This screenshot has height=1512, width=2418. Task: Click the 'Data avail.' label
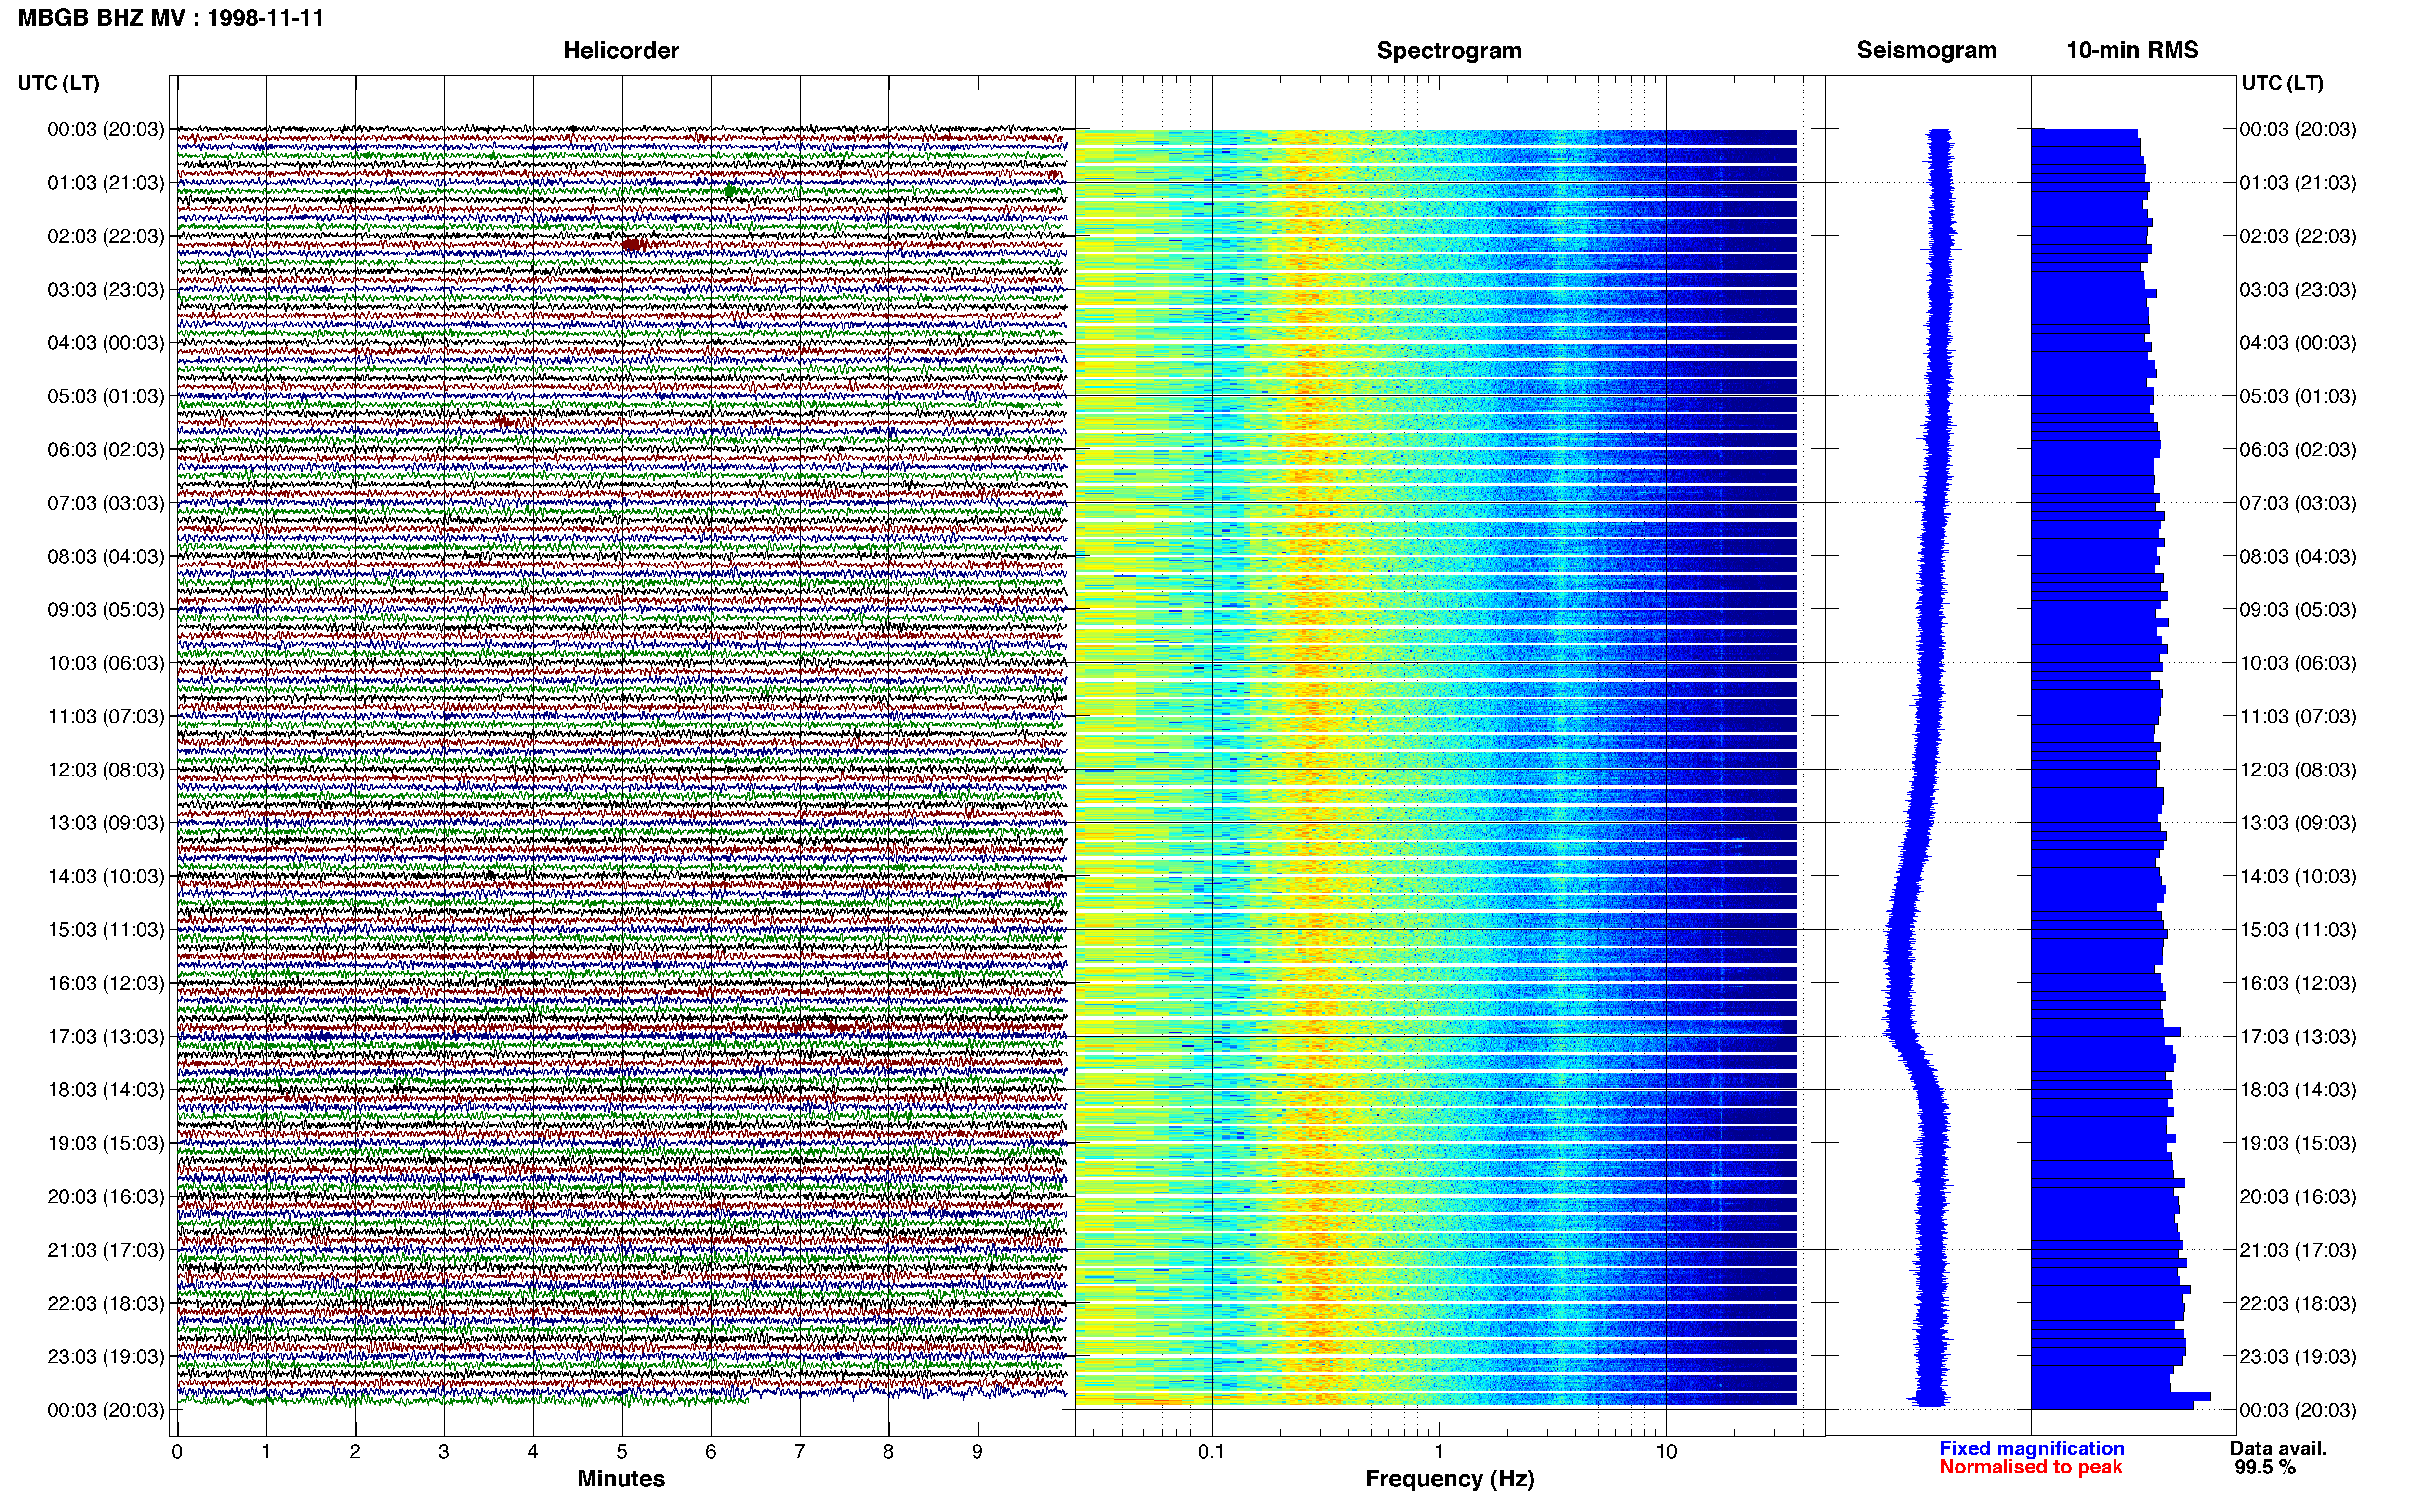tap(2278, 1449)
